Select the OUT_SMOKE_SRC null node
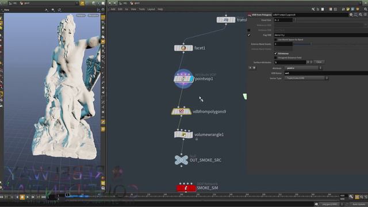 click(181, 160)
